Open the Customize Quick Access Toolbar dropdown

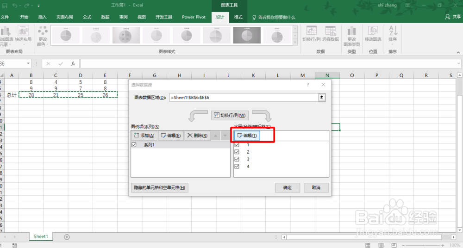pos(39,6)
